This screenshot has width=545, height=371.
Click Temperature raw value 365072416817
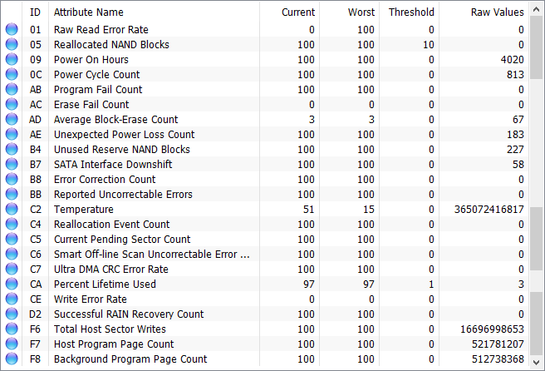point(489,209)
